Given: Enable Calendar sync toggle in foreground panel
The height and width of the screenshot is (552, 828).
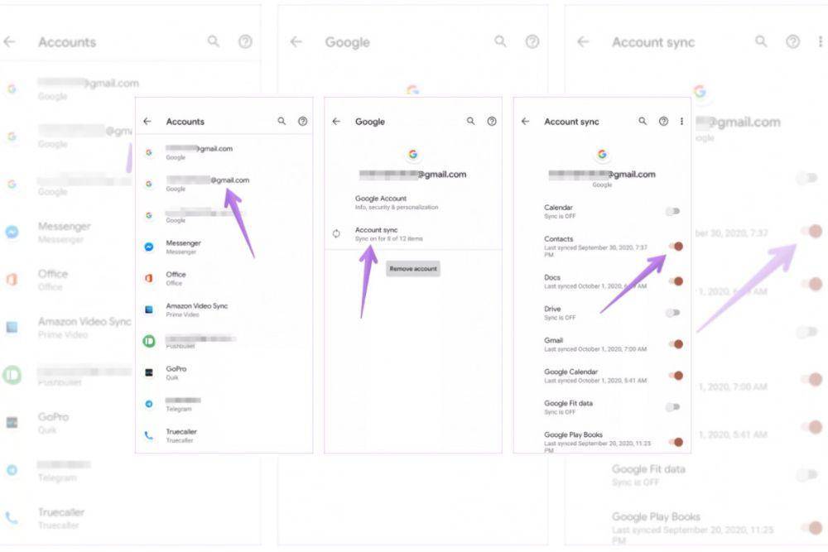Looking at the screenshot, I should 672,211.
